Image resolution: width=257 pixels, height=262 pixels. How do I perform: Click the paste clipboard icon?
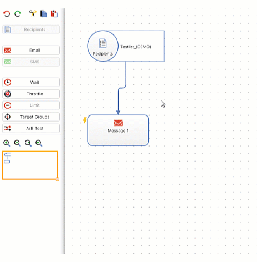pos(54,14)
